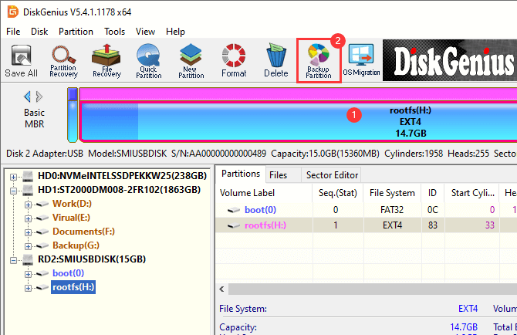The image size is (517, 335).
Task: Switch to the Sector Editor tab
Action: (331, 175)
